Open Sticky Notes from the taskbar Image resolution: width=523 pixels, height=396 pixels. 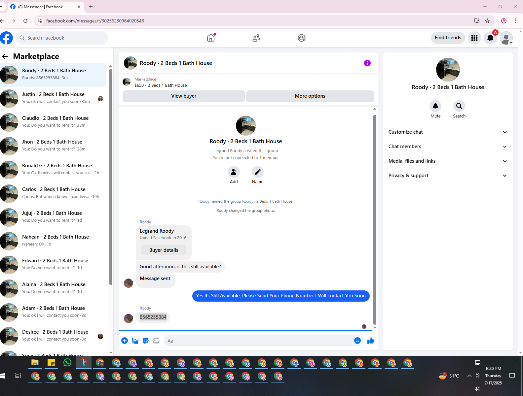click(x=51, y=363)
